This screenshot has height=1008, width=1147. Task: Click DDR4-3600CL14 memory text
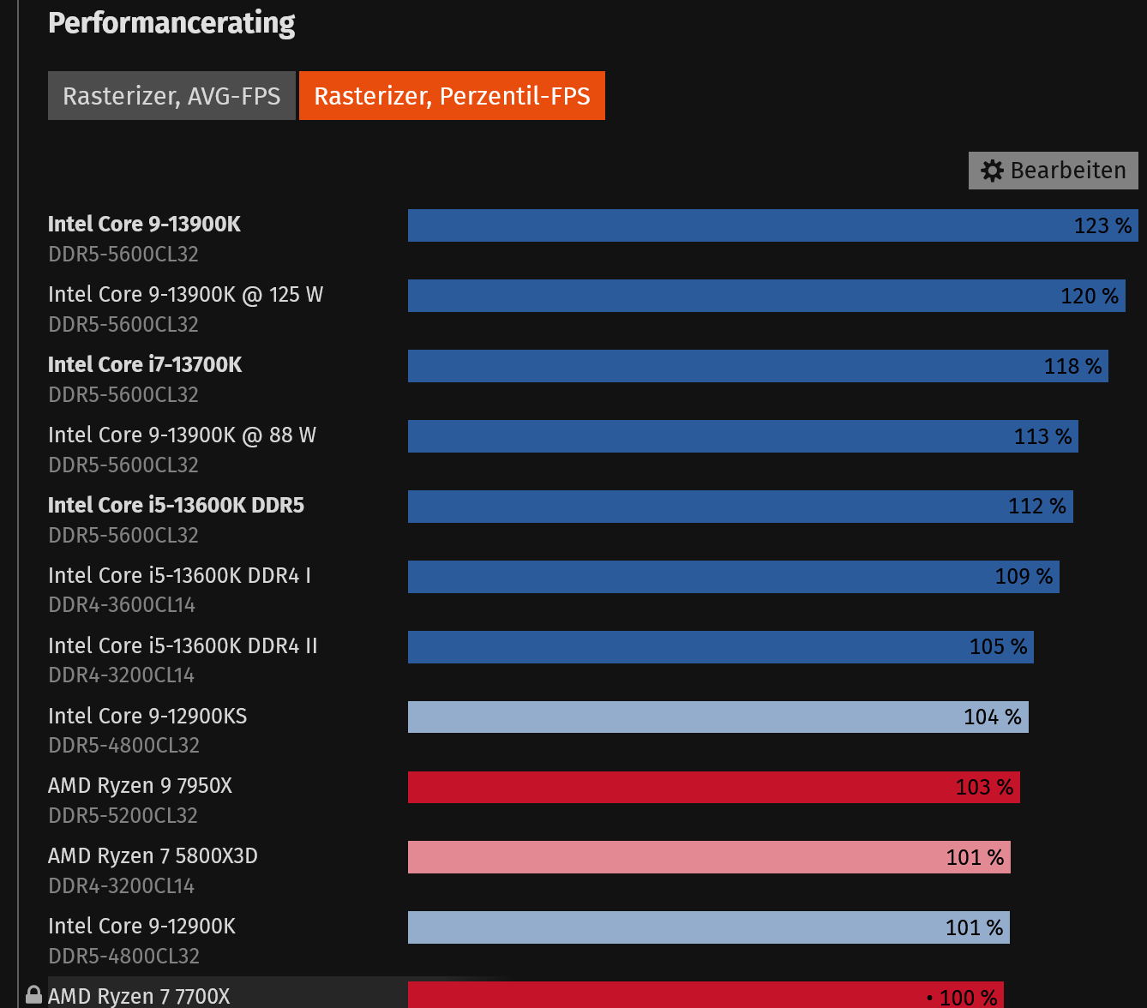(x=122, y=605)
